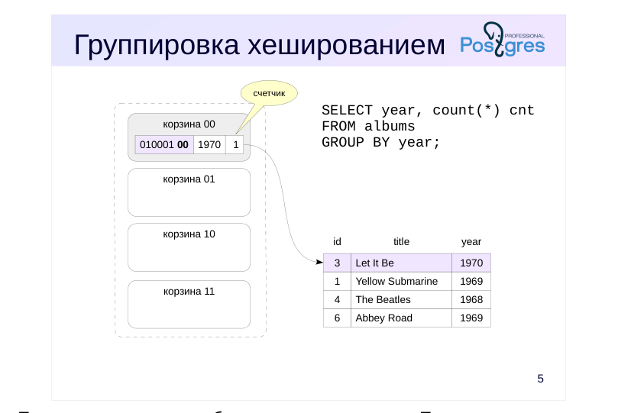Viewport: 618px width, 413px height.
Task: Click the year '1969' in Yellow Submarine row
Action: coord(471,281)
